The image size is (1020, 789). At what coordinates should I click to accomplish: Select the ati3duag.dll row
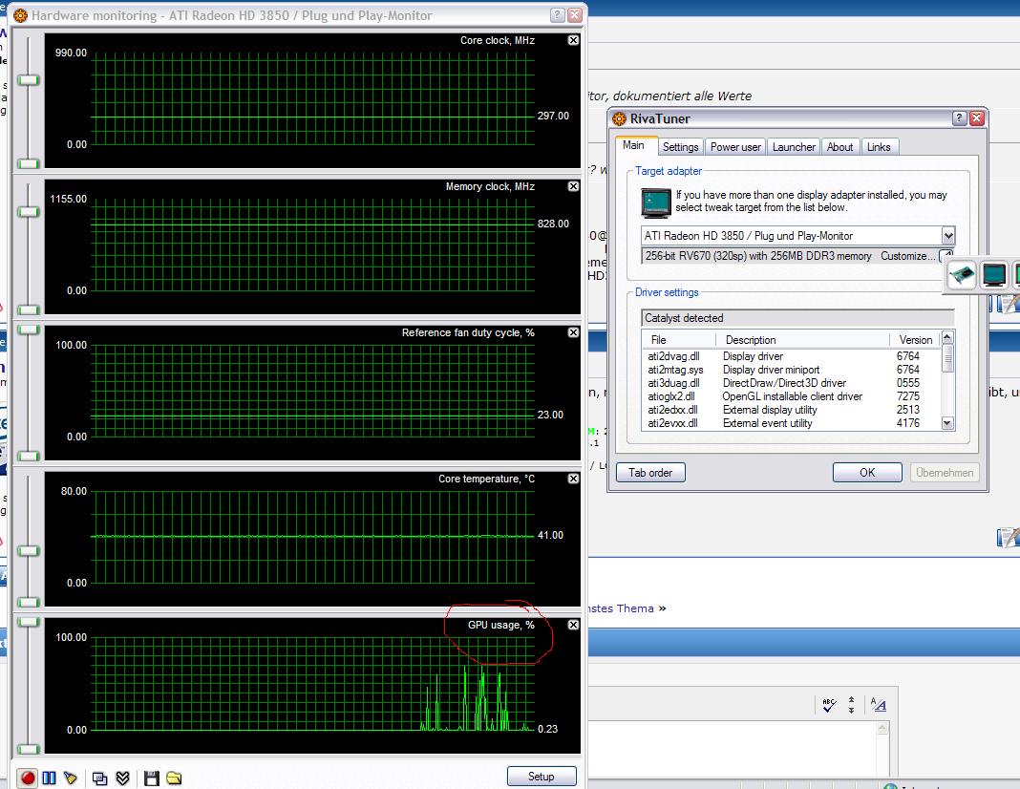(x=791, y=383)
